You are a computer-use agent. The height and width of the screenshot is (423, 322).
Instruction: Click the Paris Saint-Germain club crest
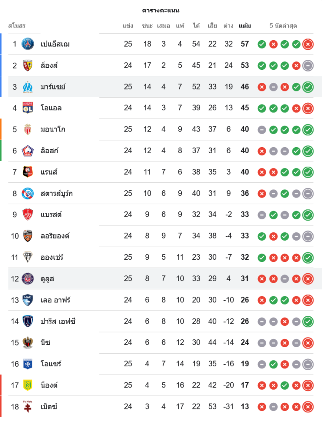coord(28,44)
